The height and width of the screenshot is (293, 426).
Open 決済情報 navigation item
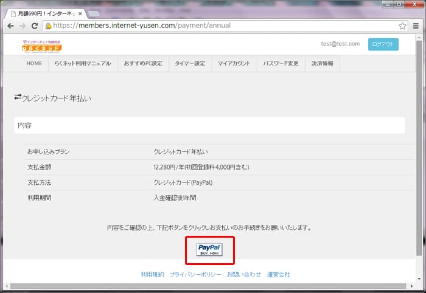coord(322,64)
